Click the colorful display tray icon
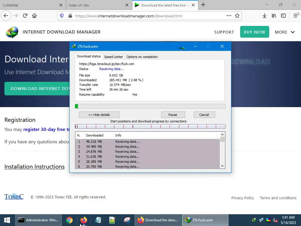This screenshot has width=301, height=226. coord(268,220)
